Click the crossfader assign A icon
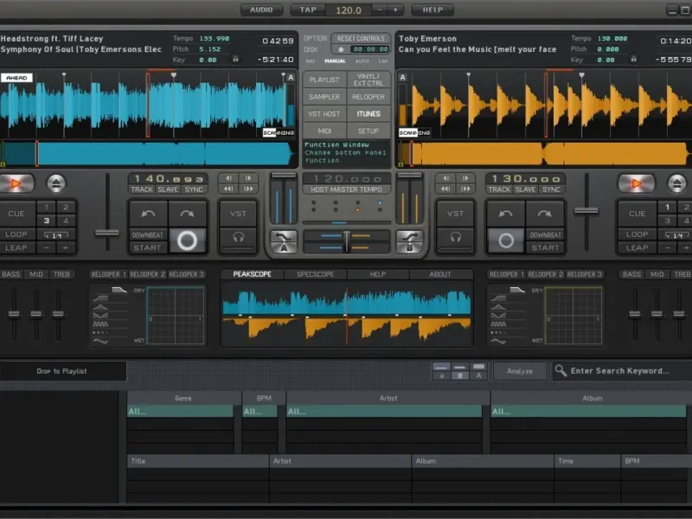 click(283, 241)
